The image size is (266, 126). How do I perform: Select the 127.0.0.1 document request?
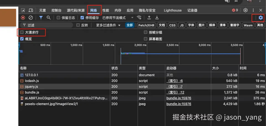coord(31,75)
